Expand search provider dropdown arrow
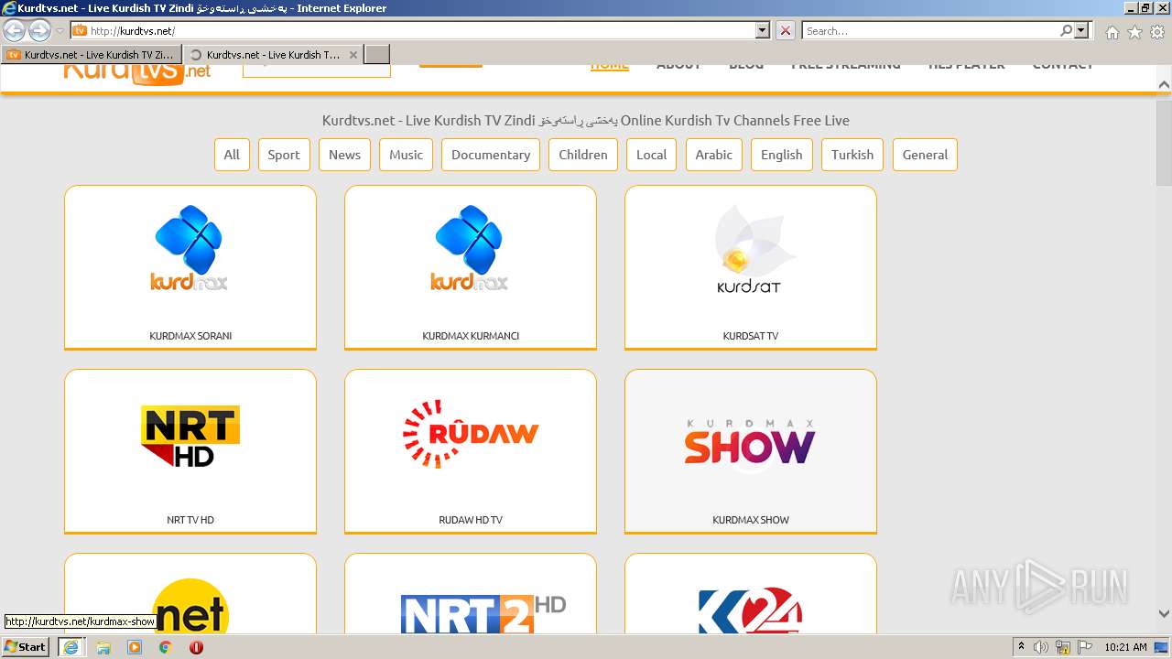Screen dimensions: 1172x659 pos(1082,30)
